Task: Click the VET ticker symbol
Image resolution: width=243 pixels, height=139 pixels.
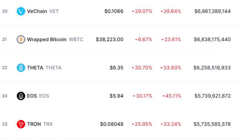Action: coord(54,12)
